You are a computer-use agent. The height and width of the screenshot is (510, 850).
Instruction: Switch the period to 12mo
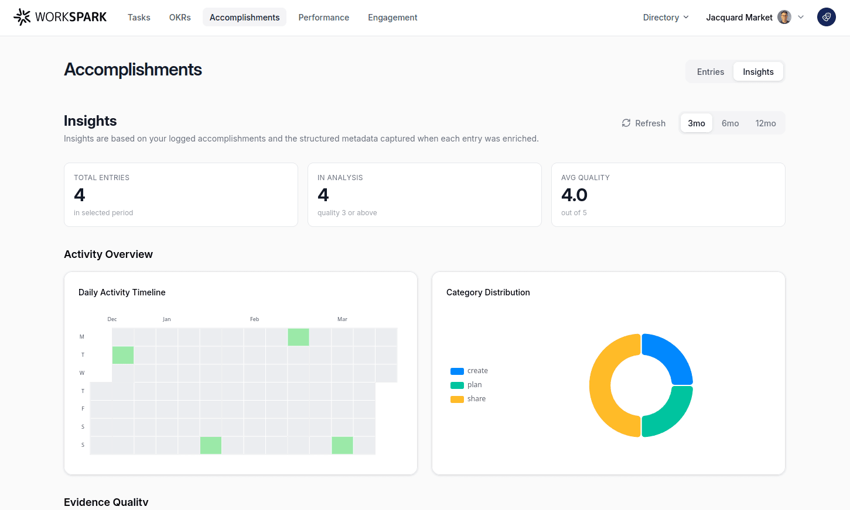point(766,123)
